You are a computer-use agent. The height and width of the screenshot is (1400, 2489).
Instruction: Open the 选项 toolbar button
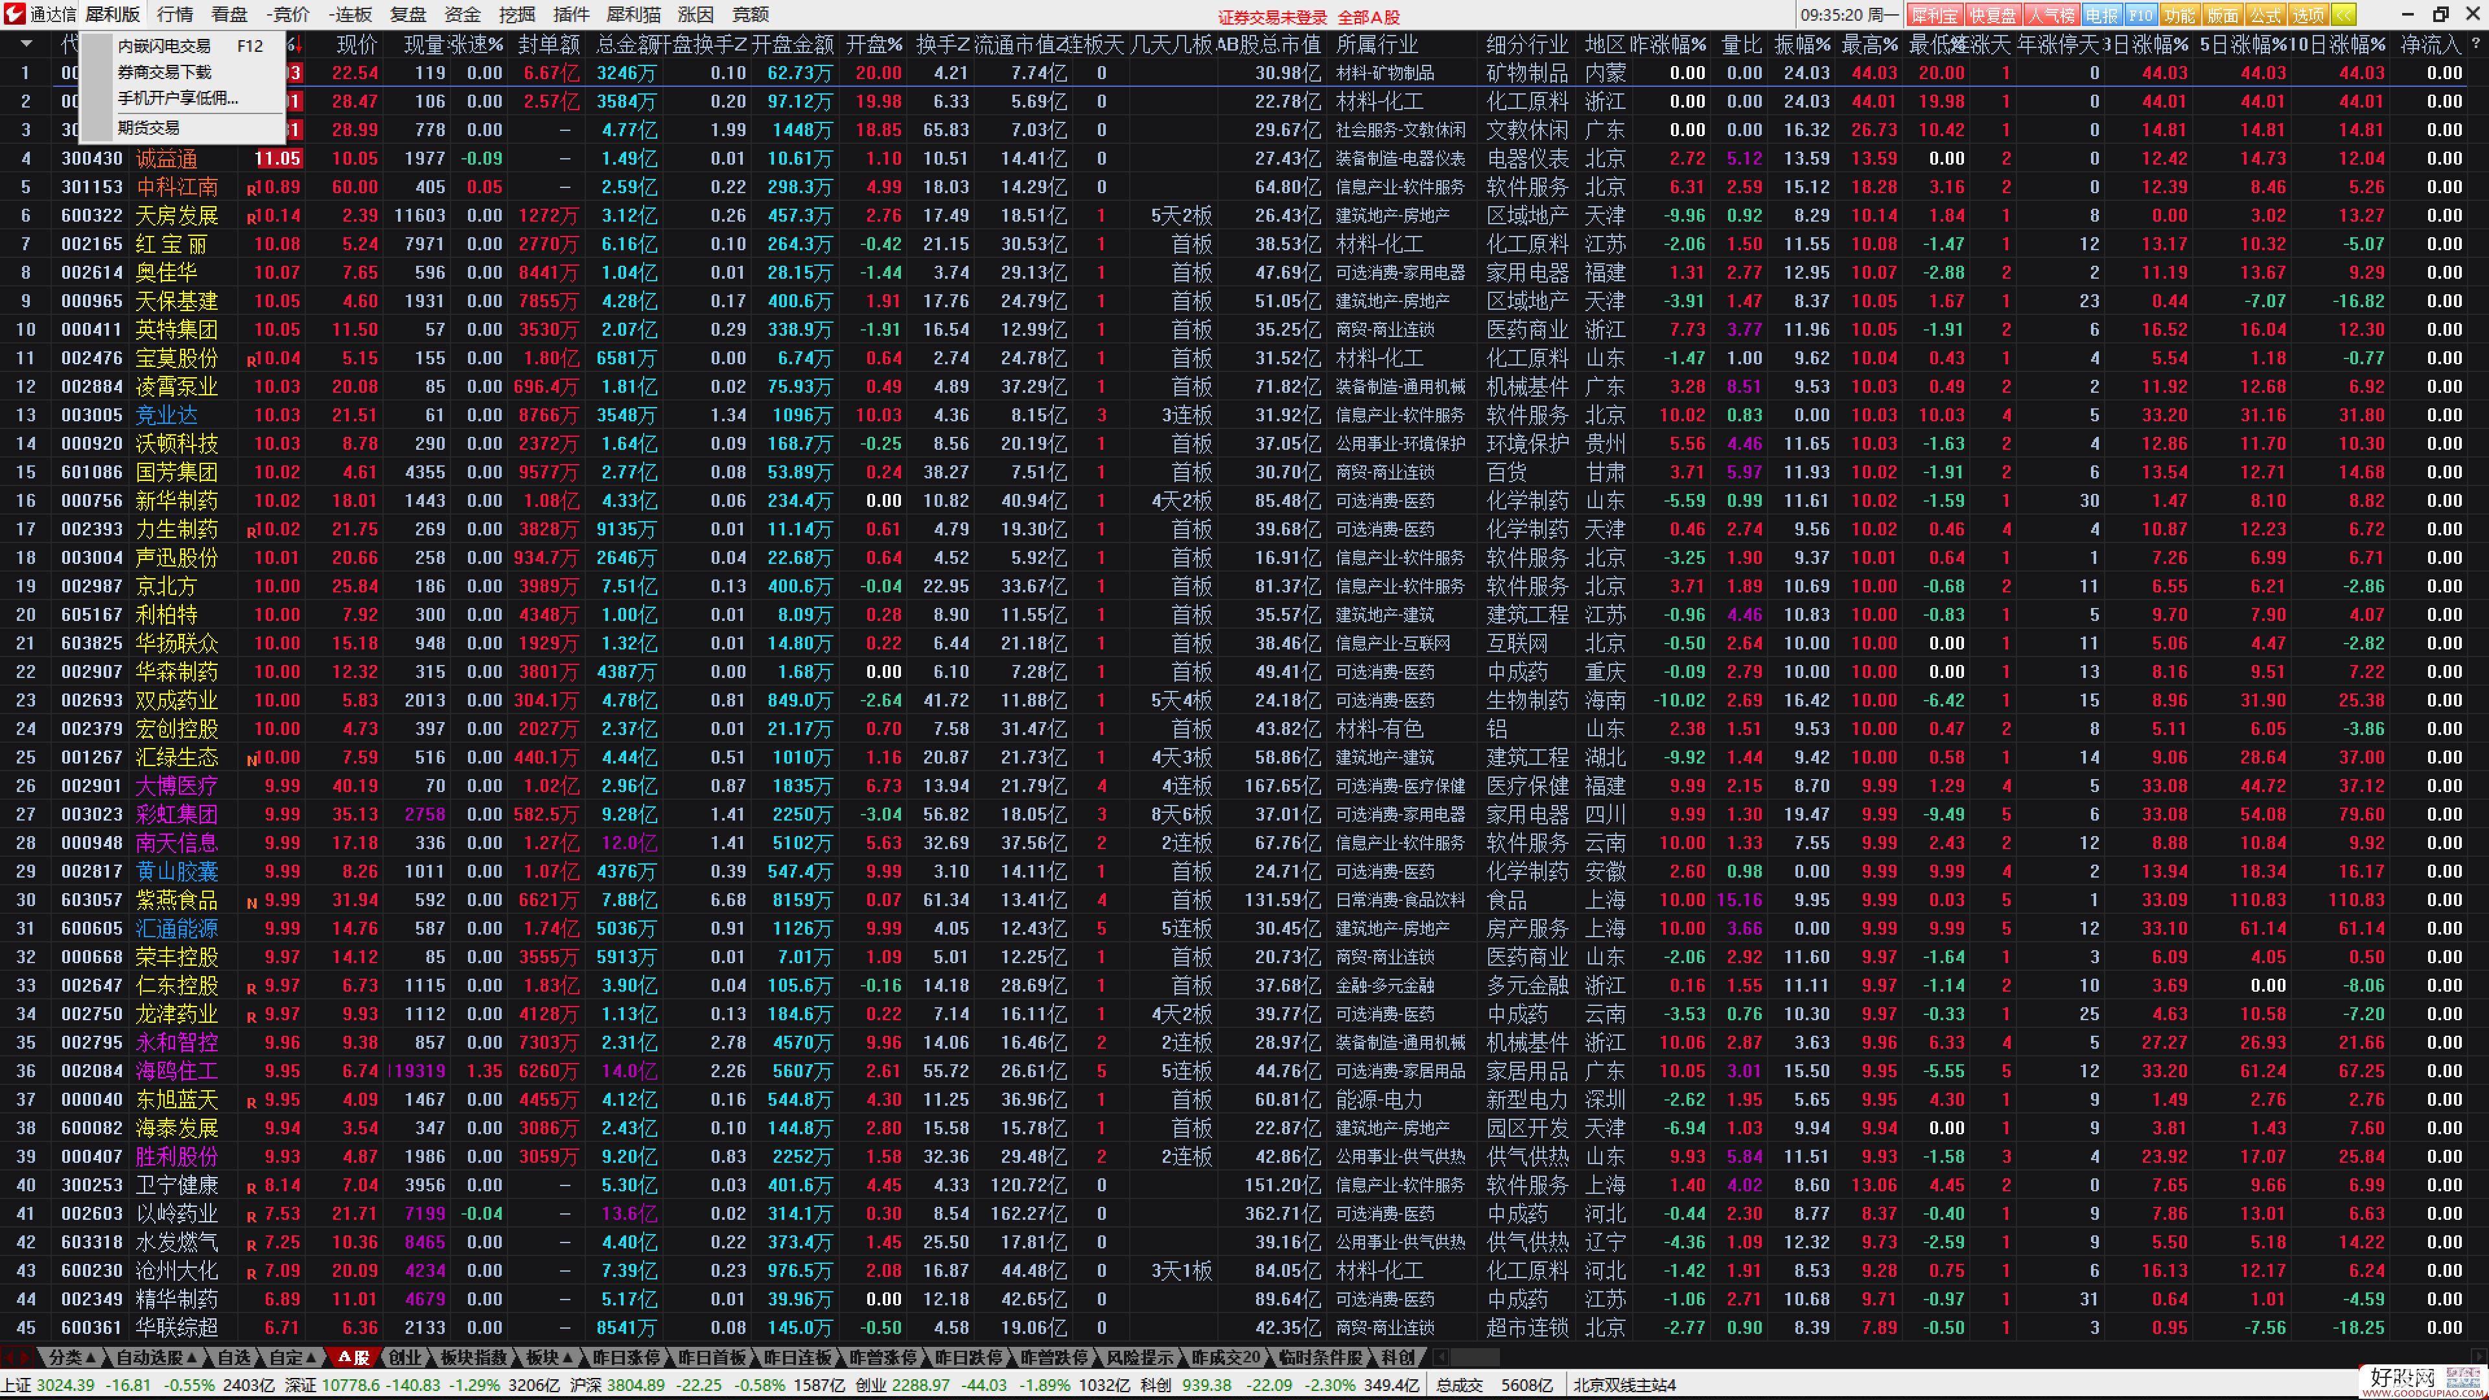[2308, 14]
